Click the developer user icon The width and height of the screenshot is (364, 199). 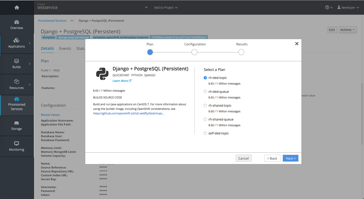[x=339, y=7]
